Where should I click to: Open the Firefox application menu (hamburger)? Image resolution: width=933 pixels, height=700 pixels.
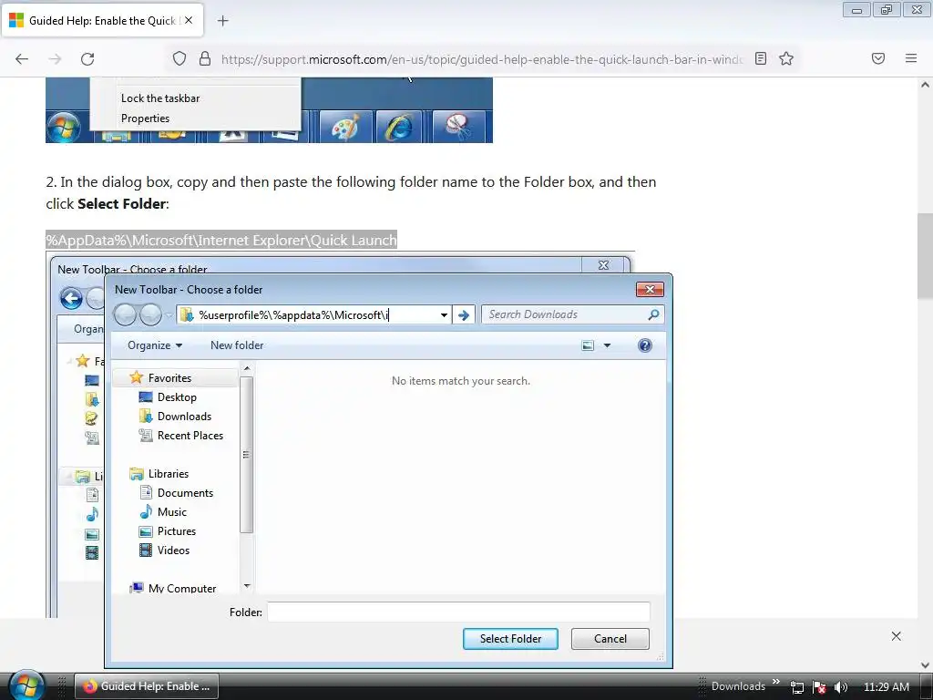tap(911, 58)
